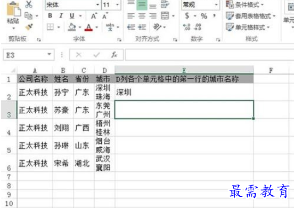Open the Underline style arrow

(x=80, y=16)
